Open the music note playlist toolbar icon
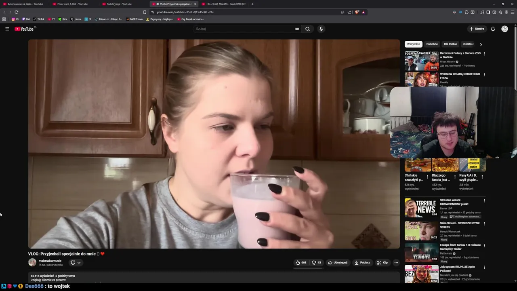 [x=482, y=12]
